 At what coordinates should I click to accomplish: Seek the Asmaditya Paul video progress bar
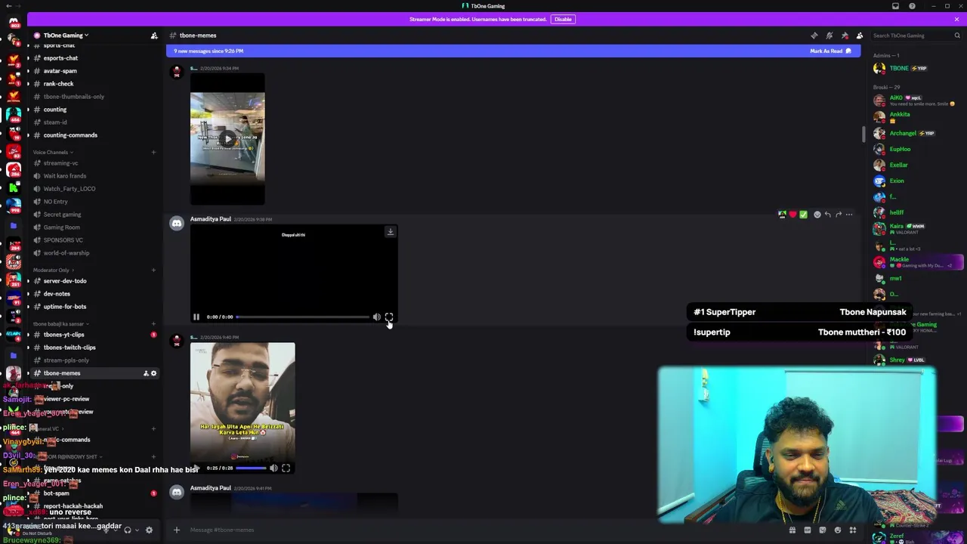coord(302,317)
